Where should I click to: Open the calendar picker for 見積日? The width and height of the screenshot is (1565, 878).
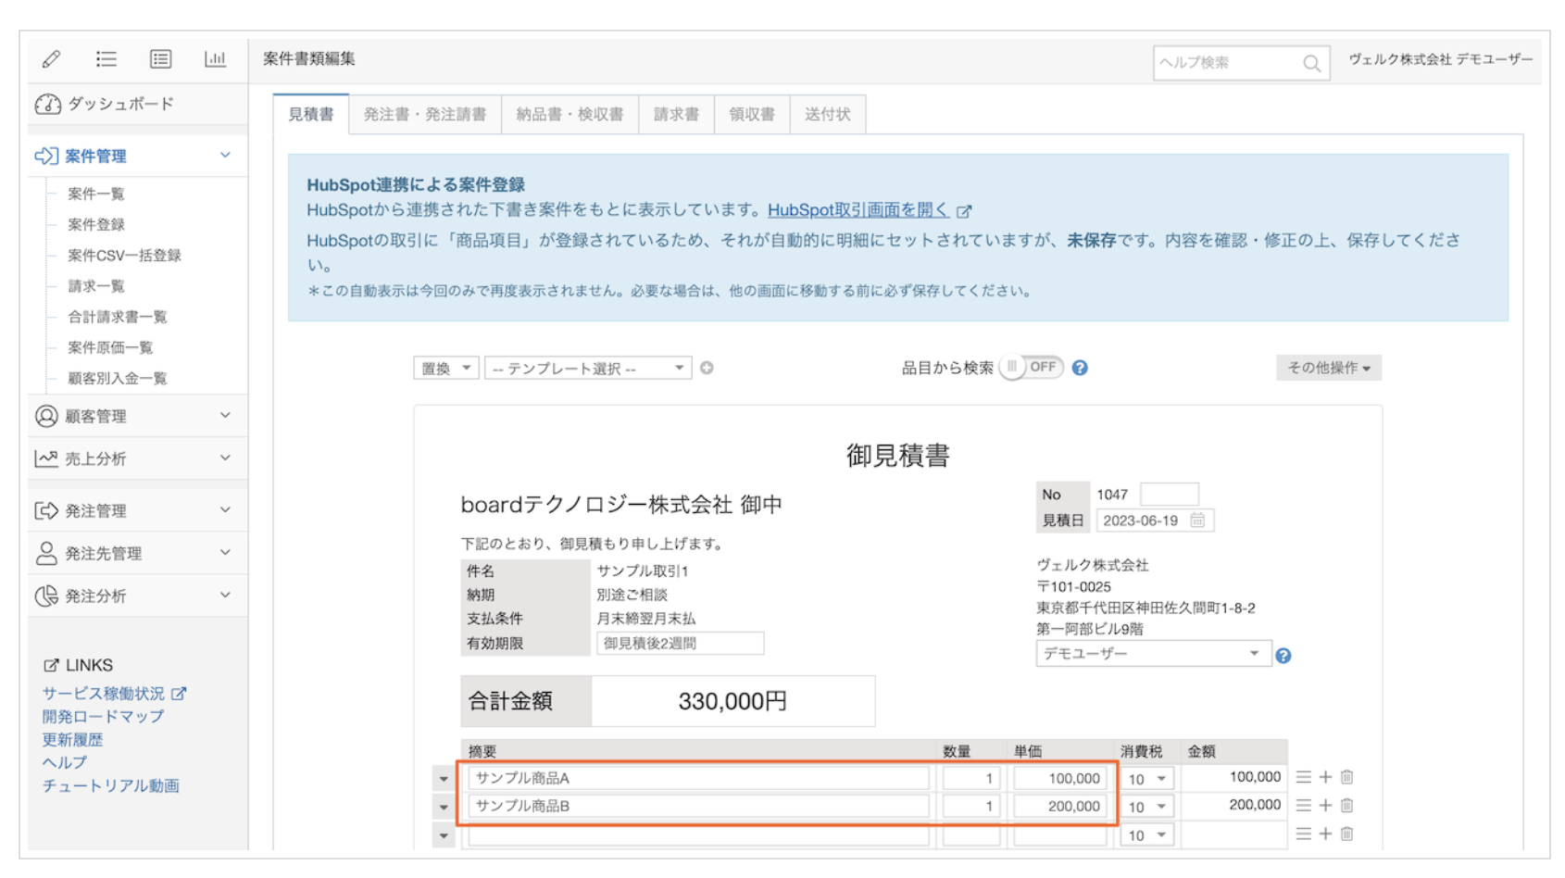[1197, 521]
